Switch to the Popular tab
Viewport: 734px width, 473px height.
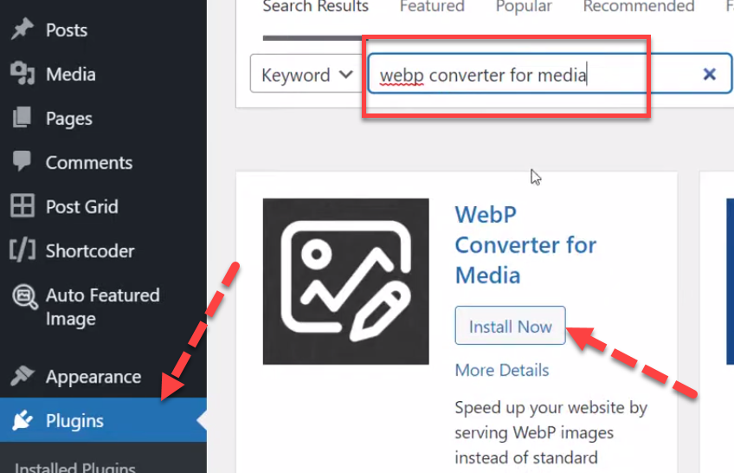(x=524, y=6)
